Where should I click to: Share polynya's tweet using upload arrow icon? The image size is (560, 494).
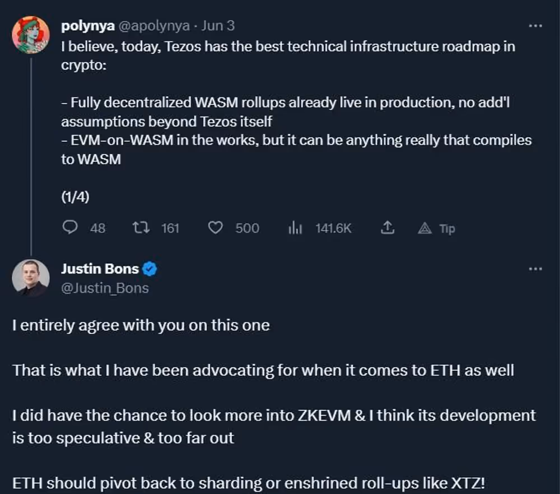click(x=387, y=227)
